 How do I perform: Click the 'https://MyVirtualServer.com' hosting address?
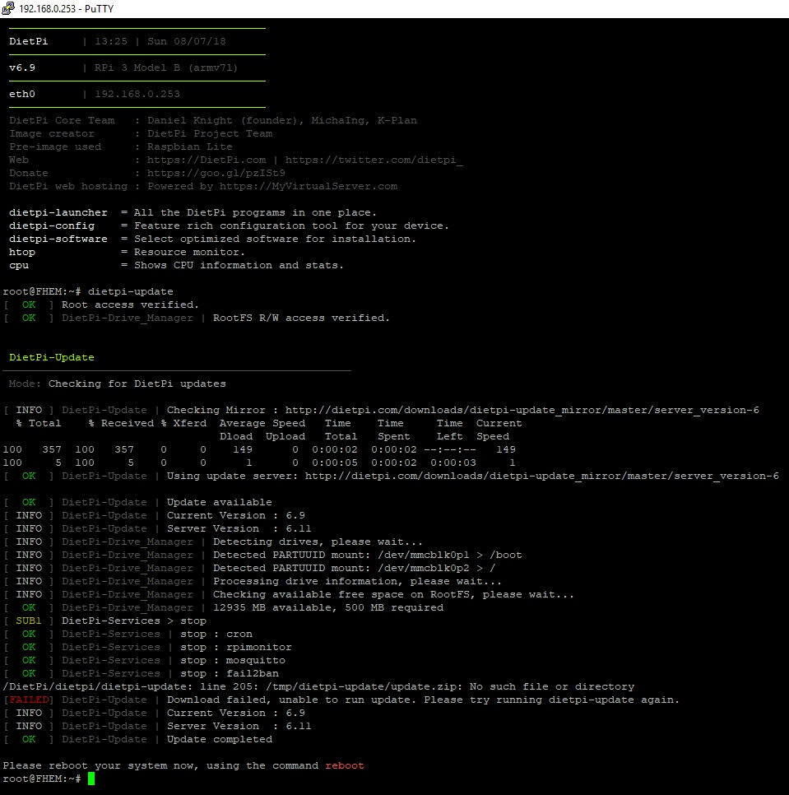[308, 187]
